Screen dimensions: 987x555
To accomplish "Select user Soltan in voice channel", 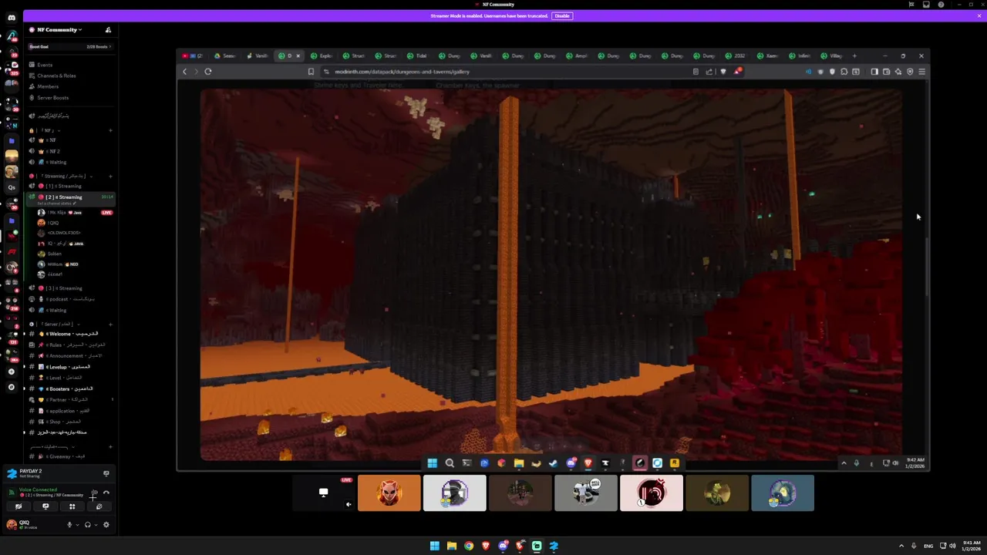I will pyautogui.click(x=54, y=254).
